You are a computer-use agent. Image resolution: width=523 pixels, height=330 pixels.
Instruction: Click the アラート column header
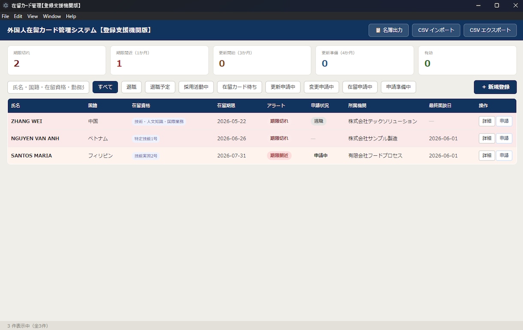[x=276, y=106]
